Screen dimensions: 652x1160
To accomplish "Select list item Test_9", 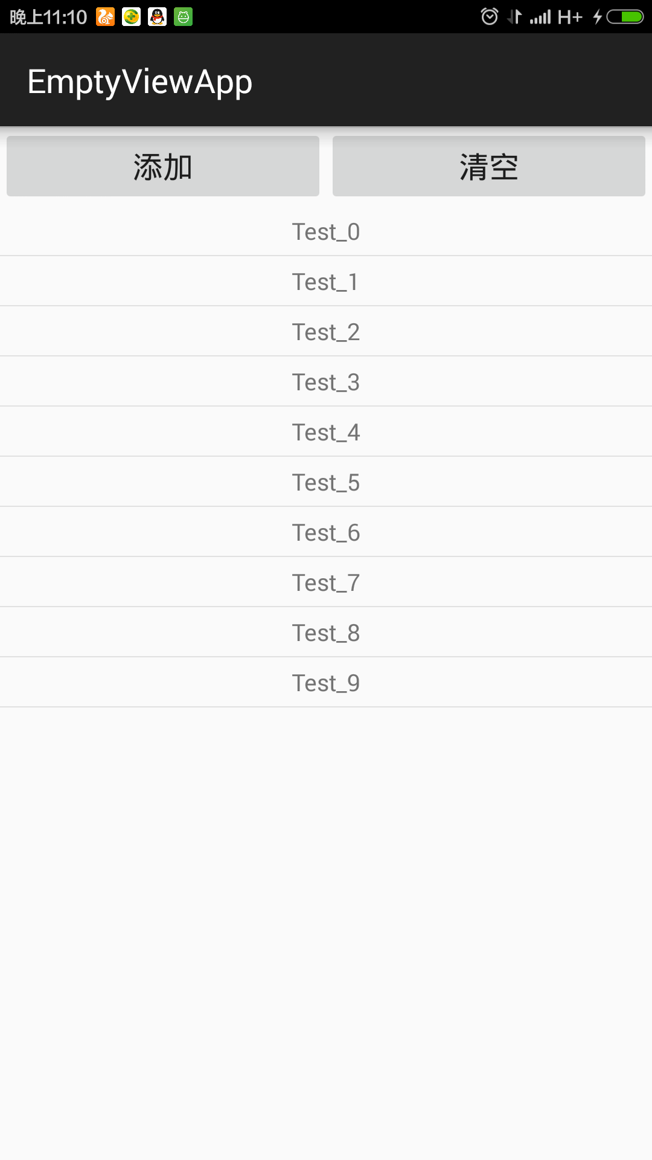I will pyautogui.click(x=326, y=683).
